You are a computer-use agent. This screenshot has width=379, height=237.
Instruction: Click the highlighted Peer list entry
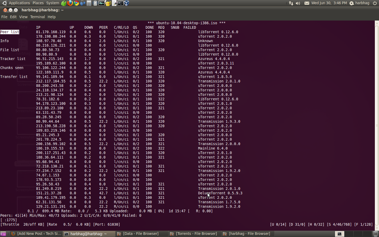pos(10,32)
